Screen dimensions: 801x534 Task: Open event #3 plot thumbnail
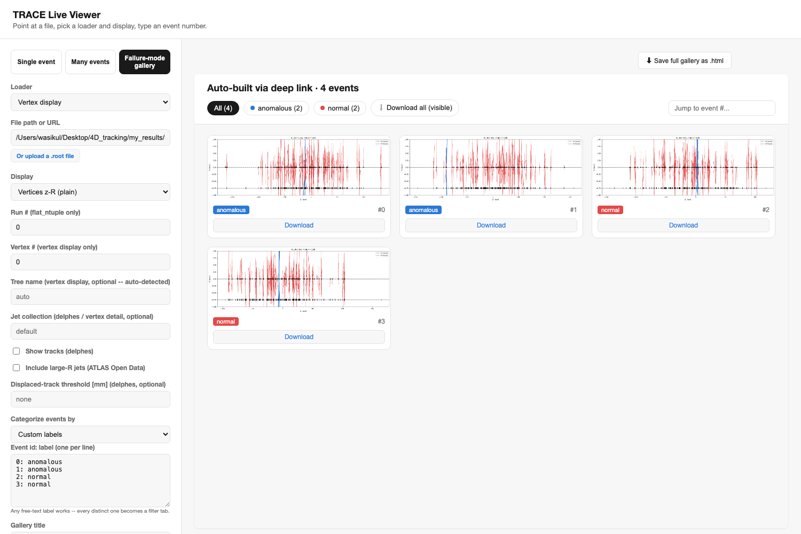tap(299, 280)
